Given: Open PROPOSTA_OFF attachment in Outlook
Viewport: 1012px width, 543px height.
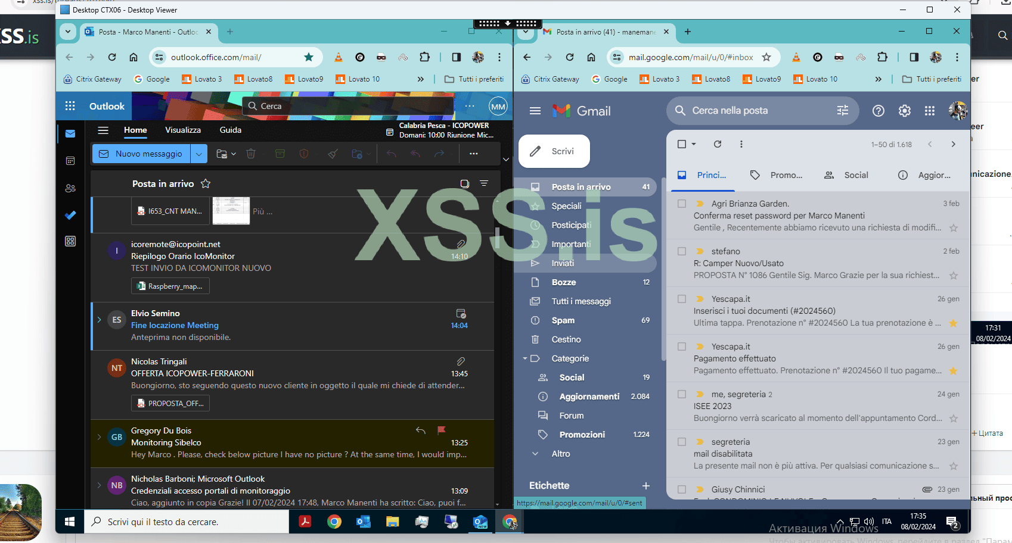Looking at the screenshot, I should point(170,404).
